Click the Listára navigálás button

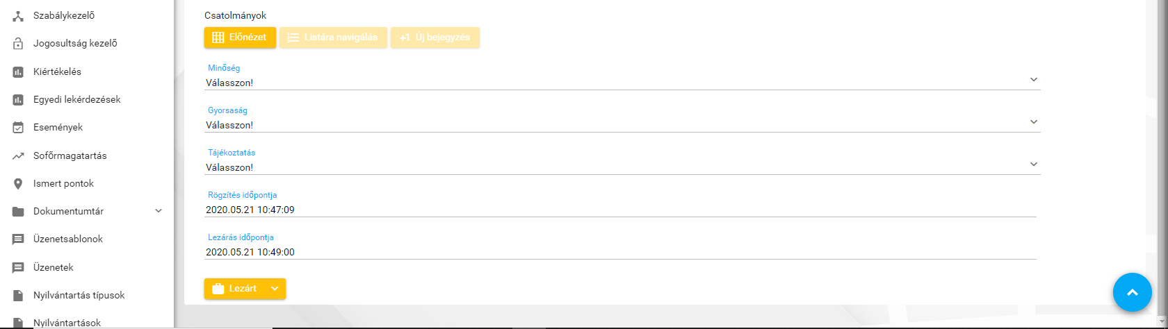(333, 37)
